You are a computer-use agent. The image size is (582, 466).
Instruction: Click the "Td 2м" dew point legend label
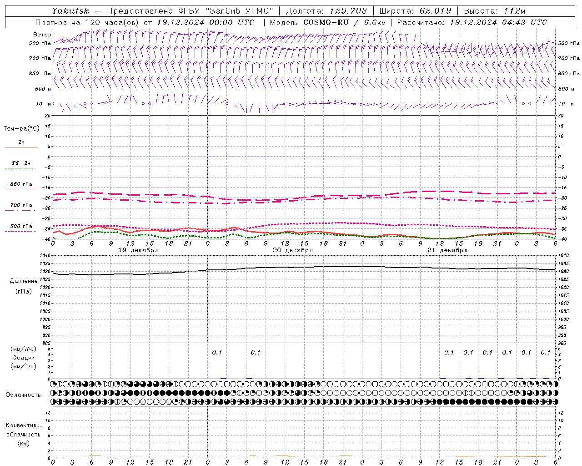click(x=21, y=163)
